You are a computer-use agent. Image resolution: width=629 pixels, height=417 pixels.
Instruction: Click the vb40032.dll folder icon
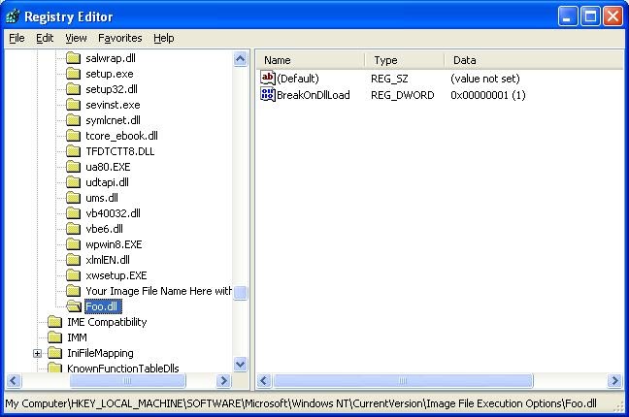(x=73, y=213)
